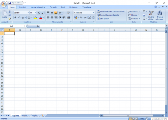Toggle wrap text in cell
The width and height of the screenshot is (168, 120).
(x=68, y=13)
